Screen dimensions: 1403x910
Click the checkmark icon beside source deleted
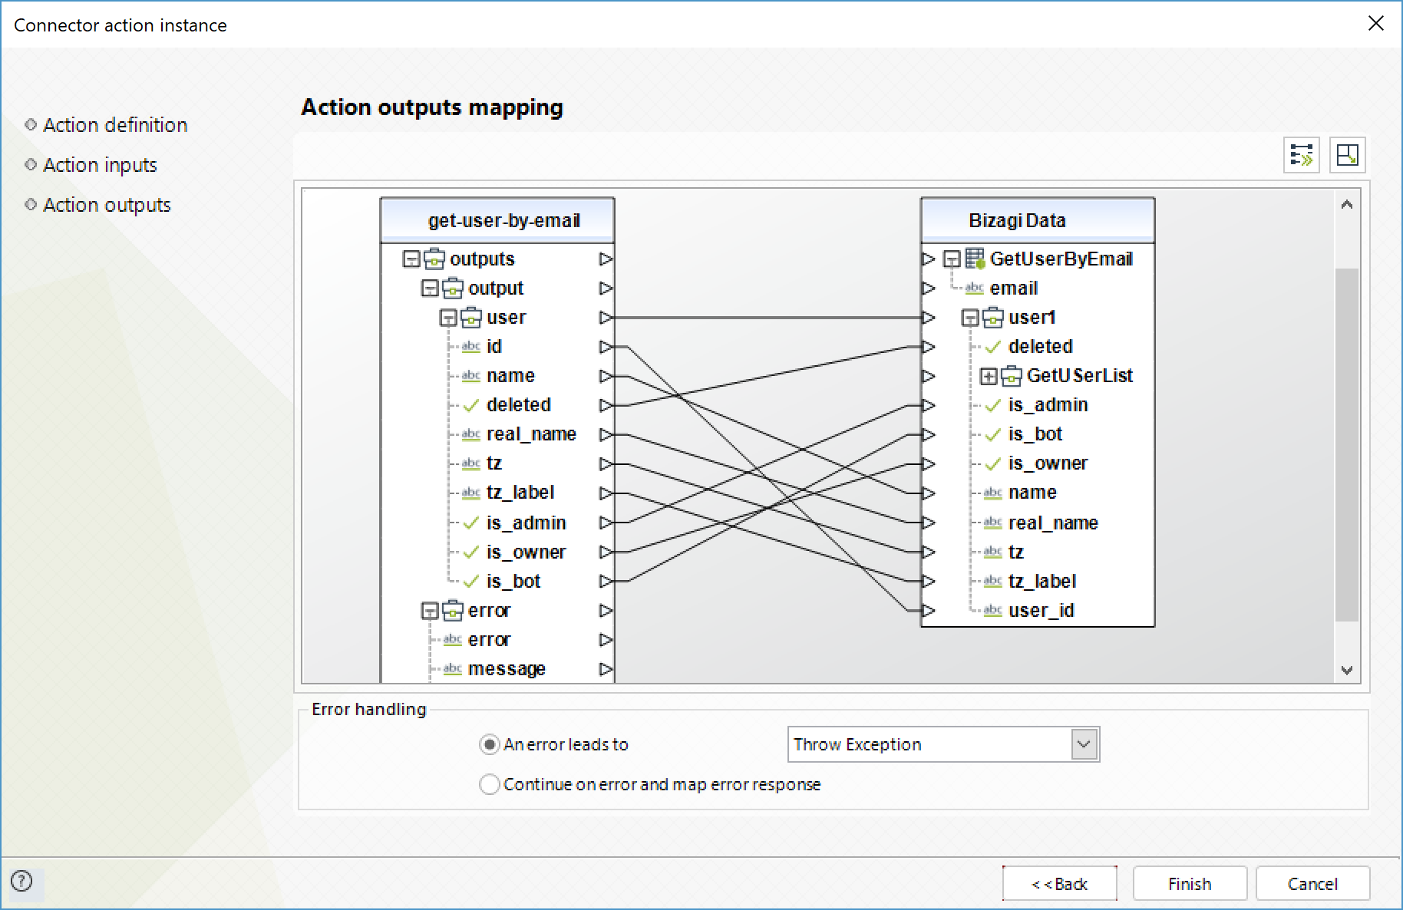click(471, 405)
